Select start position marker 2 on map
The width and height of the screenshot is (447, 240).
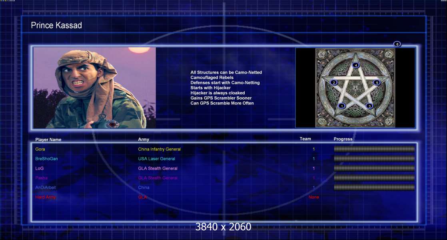[x=333, y=83]
